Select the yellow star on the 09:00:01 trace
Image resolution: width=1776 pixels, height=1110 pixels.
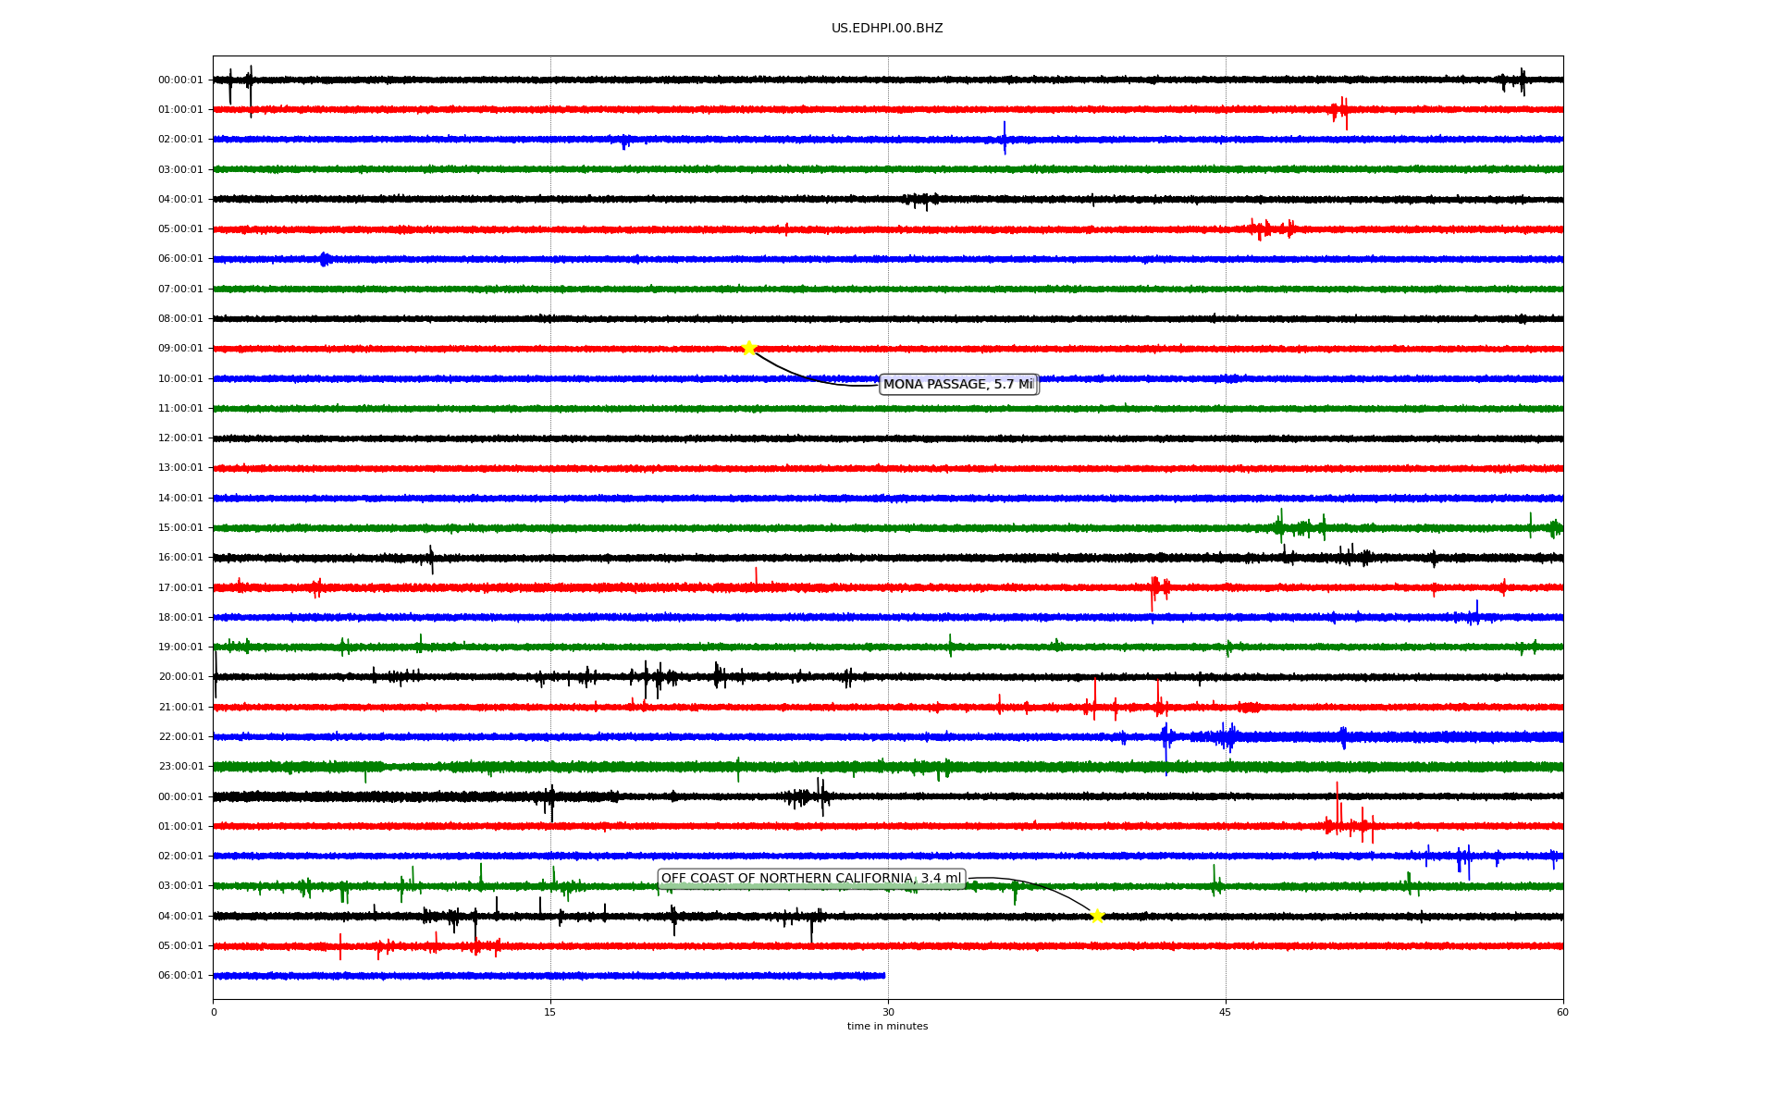[x=749, y=349]
